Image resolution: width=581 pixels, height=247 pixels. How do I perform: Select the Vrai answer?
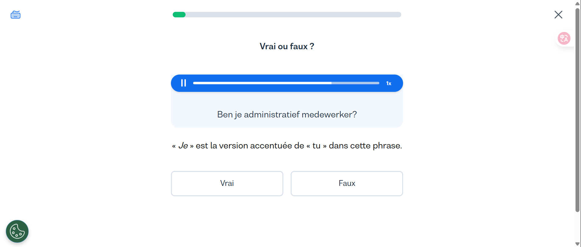pos(227,183)
